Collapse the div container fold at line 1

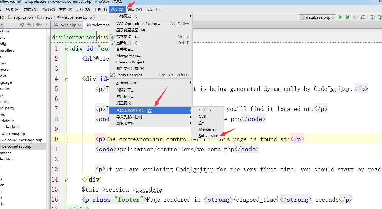[x=67, y=49]
